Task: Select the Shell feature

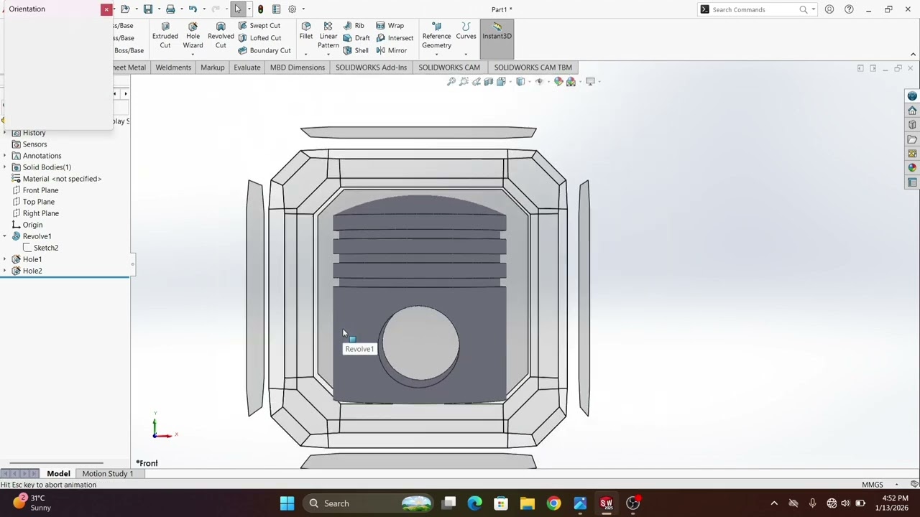Action: [x=356, y=50]
